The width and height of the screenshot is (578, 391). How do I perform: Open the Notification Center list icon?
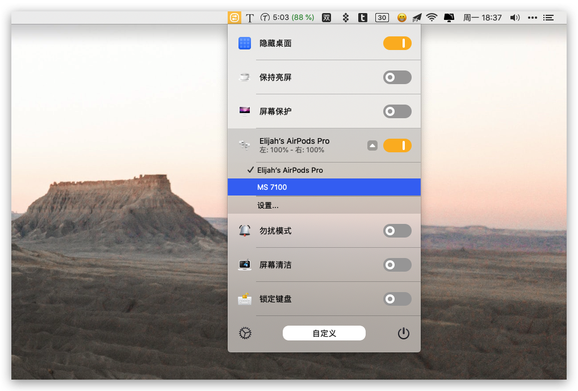548,18
